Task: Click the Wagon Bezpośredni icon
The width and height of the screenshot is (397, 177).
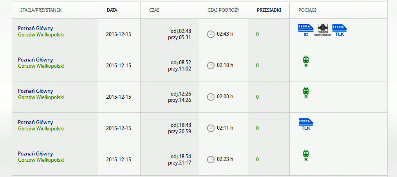Action: (323, 30)
